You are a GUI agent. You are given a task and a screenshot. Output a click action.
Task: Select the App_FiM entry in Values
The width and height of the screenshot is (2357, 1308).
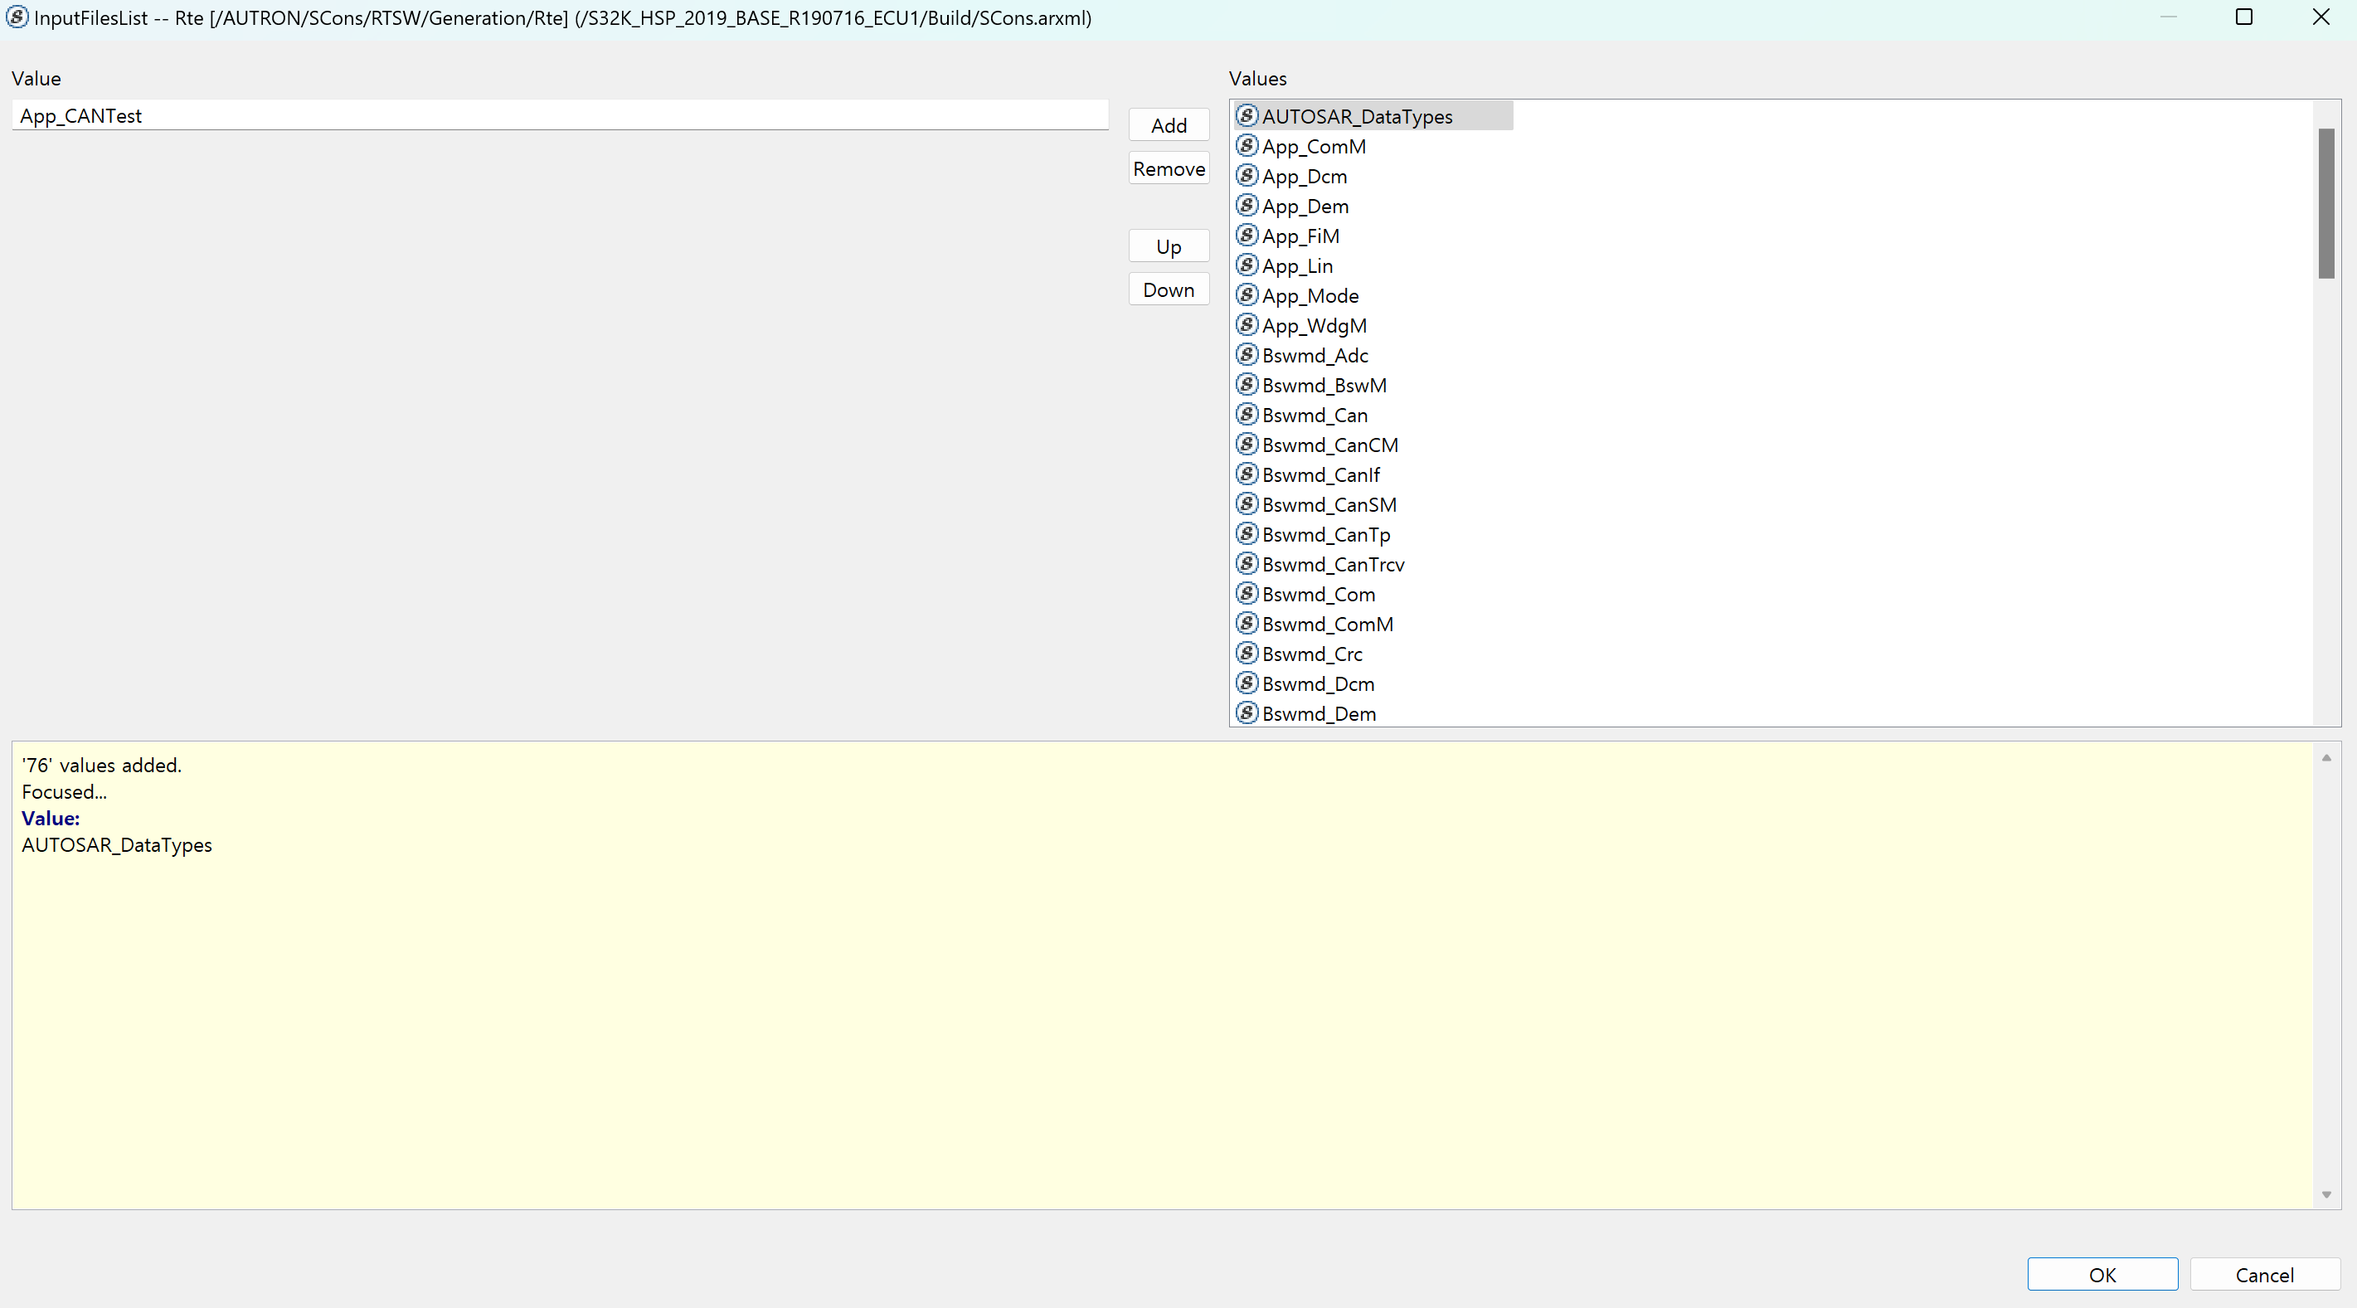click(x=1300, y=236)
